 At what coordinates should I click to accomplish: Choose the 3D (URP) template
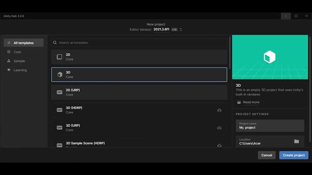pos(139,128)
